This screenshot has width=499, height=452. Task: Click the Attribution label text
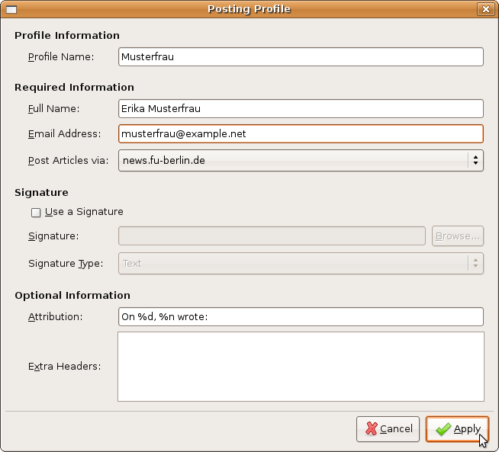coord(55,316)
